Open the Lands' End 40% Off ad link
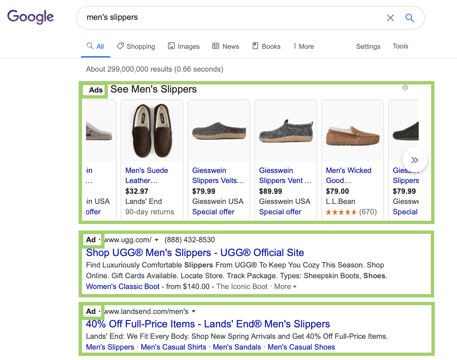The width and height of the screenshot is (457, 360). tap(208, 324)
